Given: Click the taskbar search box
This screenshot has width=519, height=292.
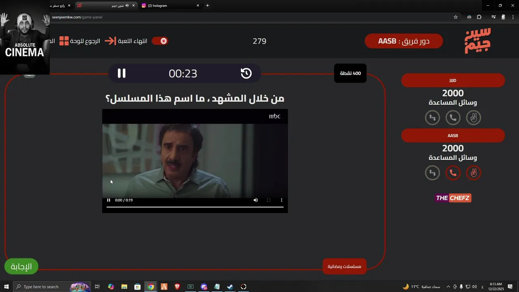Looking at the screenshot, I should (52, 287).
